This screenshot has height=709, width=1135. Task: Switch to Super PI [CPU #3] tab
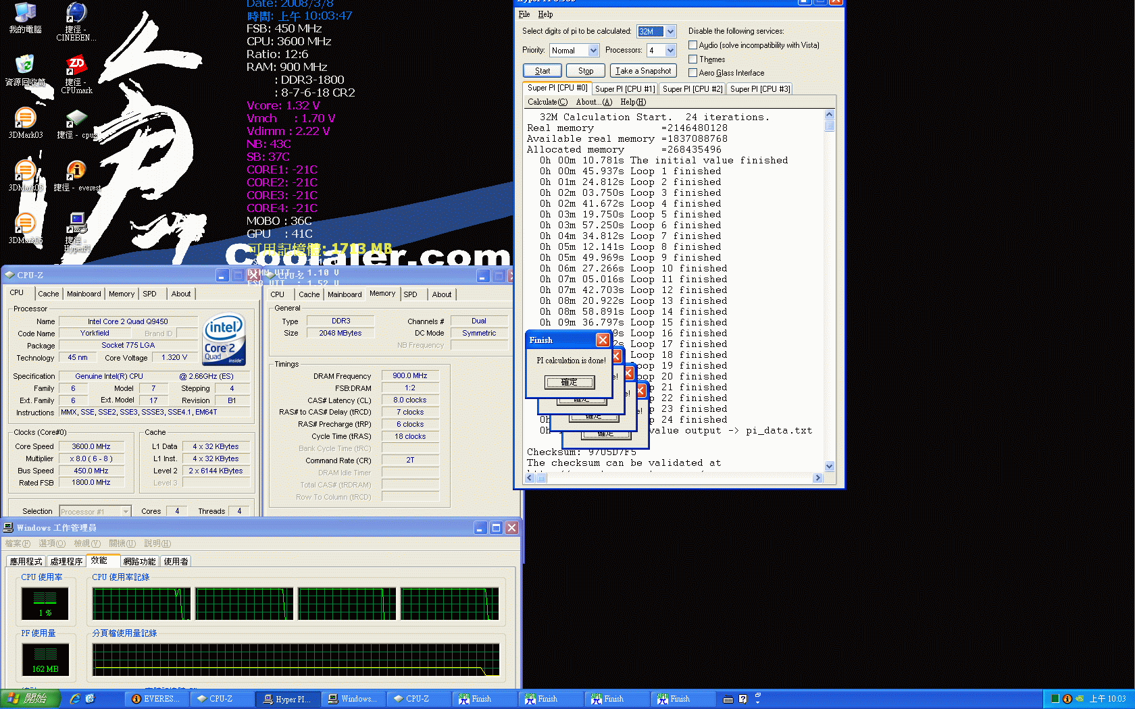(x=760, y=89)
